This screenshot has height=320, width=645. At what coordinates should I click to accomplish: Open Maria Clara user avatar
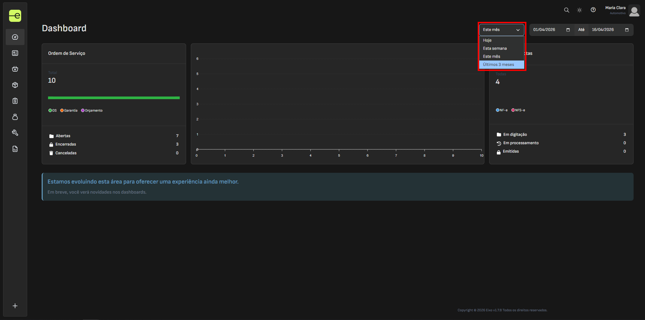(x=634, y=10)
